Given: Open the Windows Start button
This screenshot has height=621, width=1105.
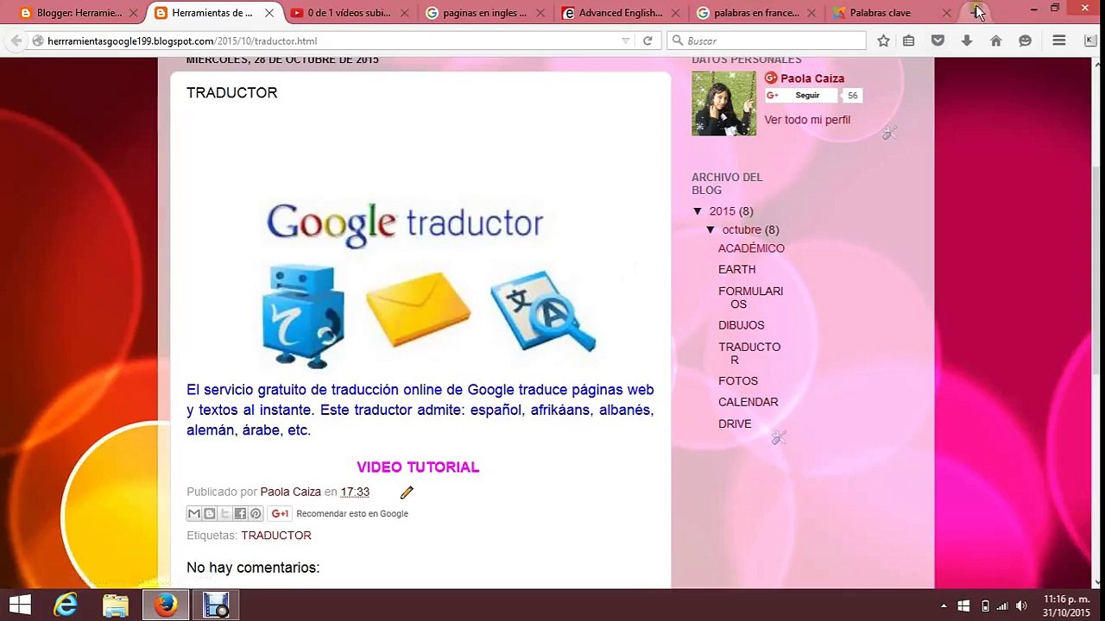Looking at the screenshot, I should (20, 605).
